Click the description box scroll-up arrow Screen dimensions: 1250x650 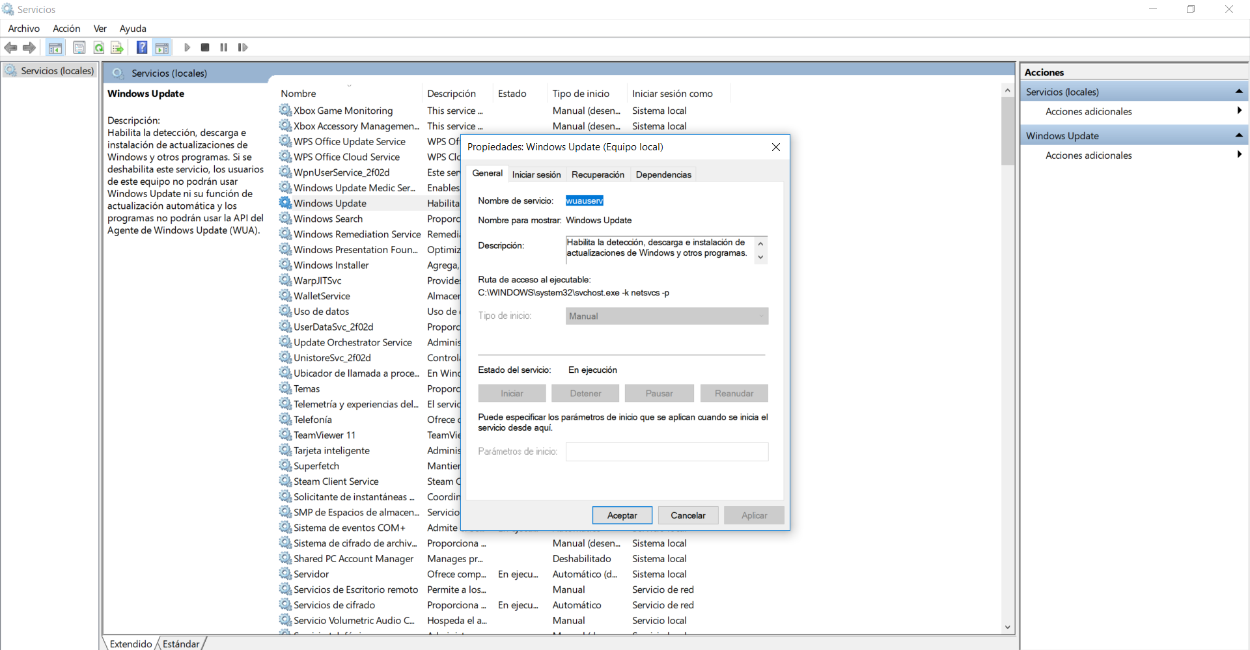point(760,243)
